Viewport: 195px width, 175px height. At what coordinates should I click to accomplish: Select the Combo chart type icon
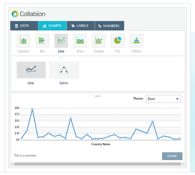point(99,40)
